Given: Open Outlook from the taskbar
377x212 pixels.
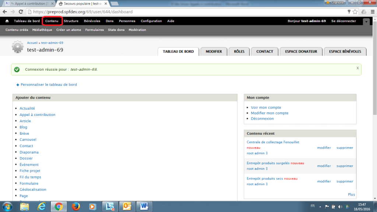Looking at the screenshot, I should pos(127,206).
